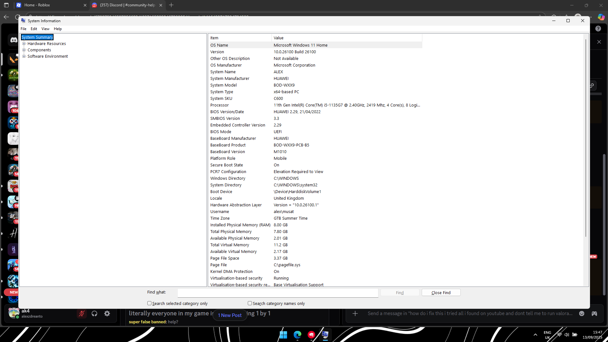Click the System Information taskbar icon
Screen dimensions: 608x342
(x=325, y=335)
